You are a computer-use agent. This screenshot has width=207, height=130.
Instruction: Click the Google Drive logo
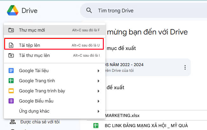click(13, 10)
